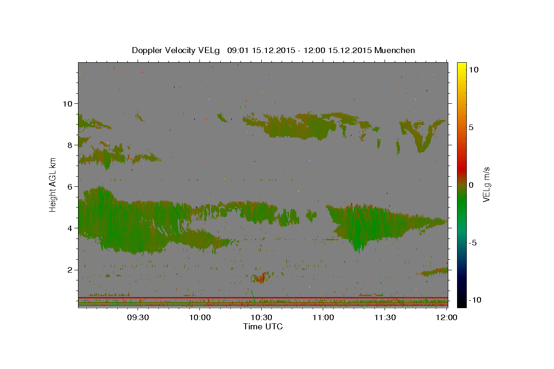
Task: Click the 12:00 time tick label
Action: (446, 318)
